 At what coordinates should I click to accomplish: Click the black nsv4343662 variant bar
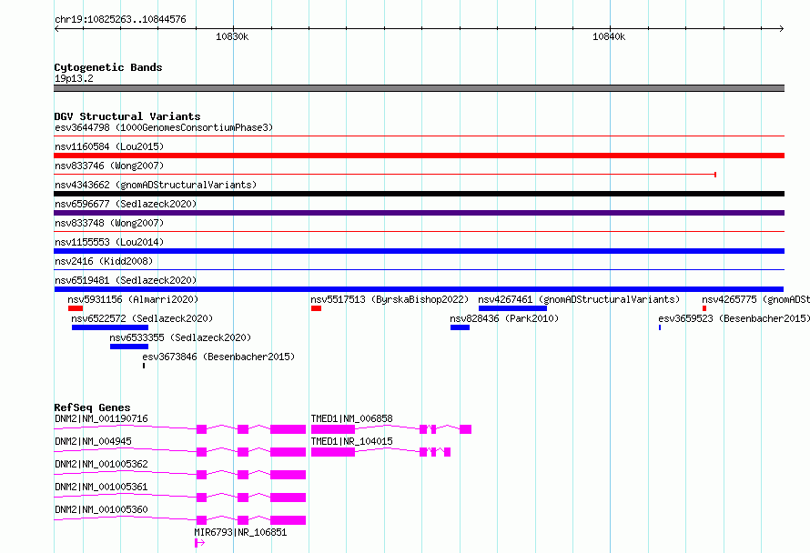[x=419, y=194]
